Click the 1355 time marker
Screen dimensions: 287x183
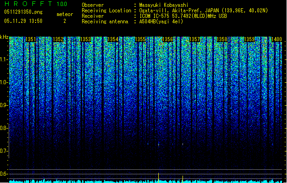click(x=140, y=39)
